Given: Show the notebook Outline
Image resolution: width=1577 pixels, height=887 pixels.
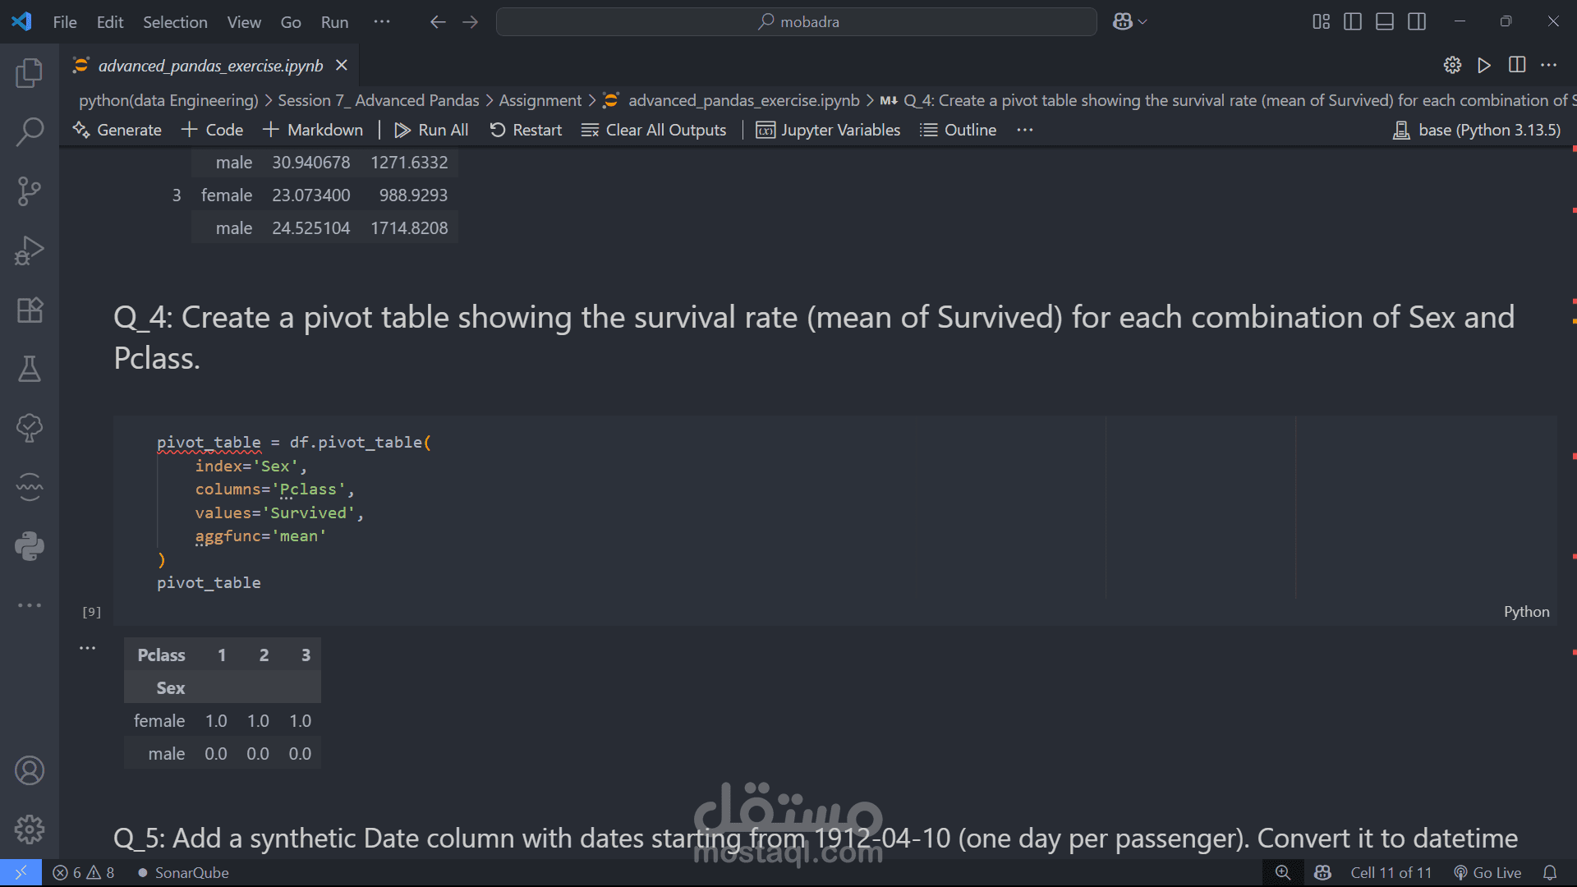Looking at the screenshot, I should click(x=959, y=130).
